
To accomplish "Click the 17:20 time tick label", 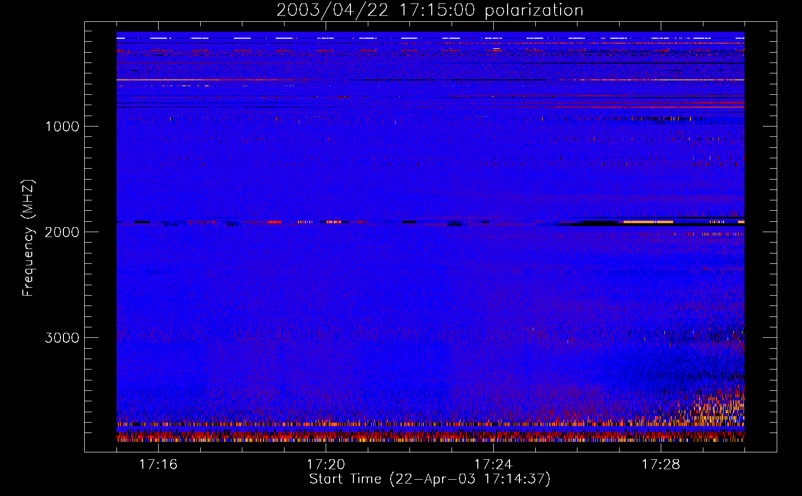I will coord(326,464).
